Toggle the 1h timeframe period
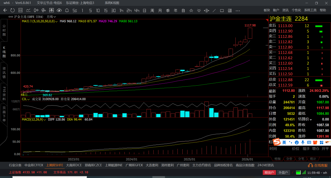Viewport: 331px width, 178px height. click(121, 10)
